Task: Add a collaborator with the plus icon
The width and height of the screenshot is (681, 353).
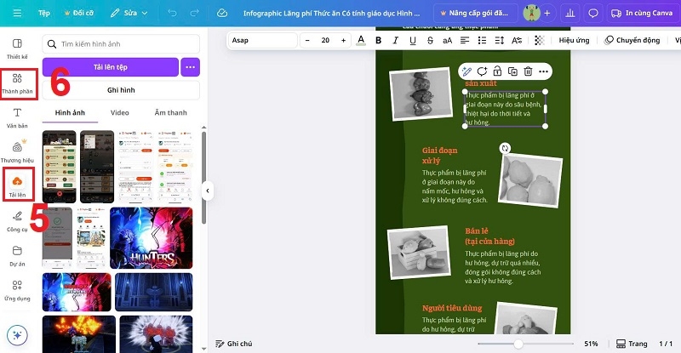Action: 547,13
